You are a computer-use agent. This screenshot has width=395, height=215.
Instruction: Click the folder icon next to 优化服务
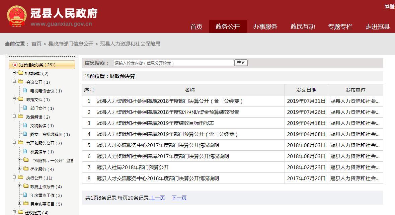[26, 169]
